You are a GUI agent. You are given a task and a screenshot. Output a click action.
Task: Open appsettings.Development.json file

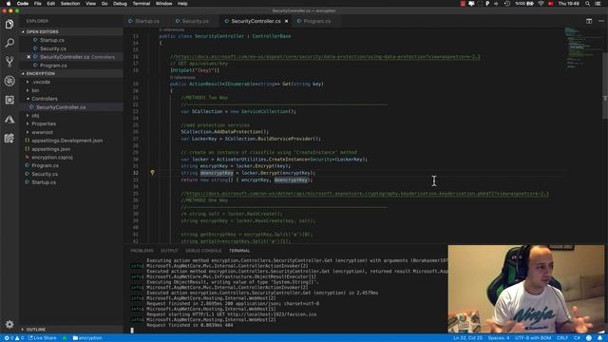pyautogui.click(x=67, y=141)
